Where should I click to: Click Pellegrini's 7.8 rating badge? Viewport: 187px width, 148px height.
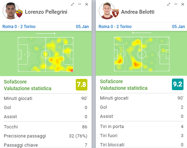(82, 85)
